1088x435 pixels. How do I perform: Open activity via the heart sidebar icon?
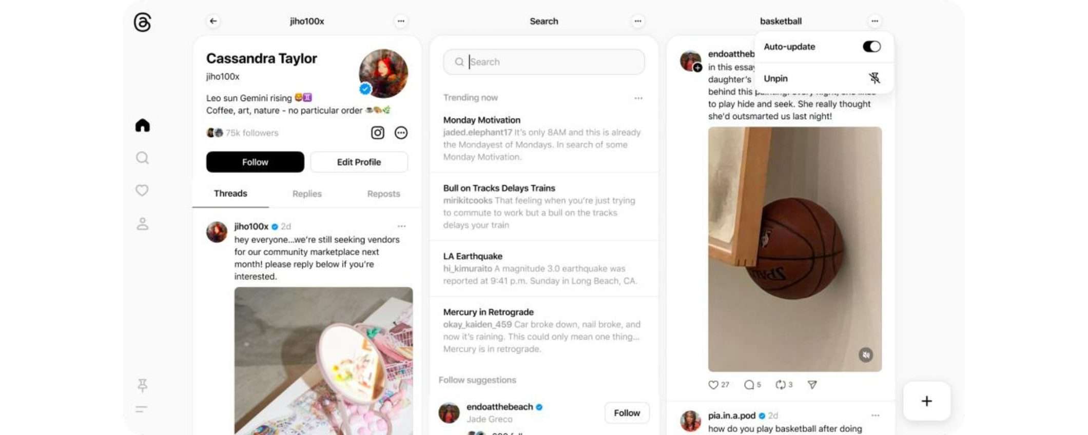[142, 190]
